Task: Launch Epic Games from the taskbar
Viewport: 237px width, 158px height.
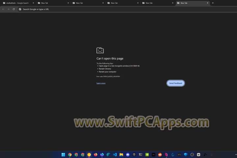Action: pyautogui.click(x=134, y=154)
